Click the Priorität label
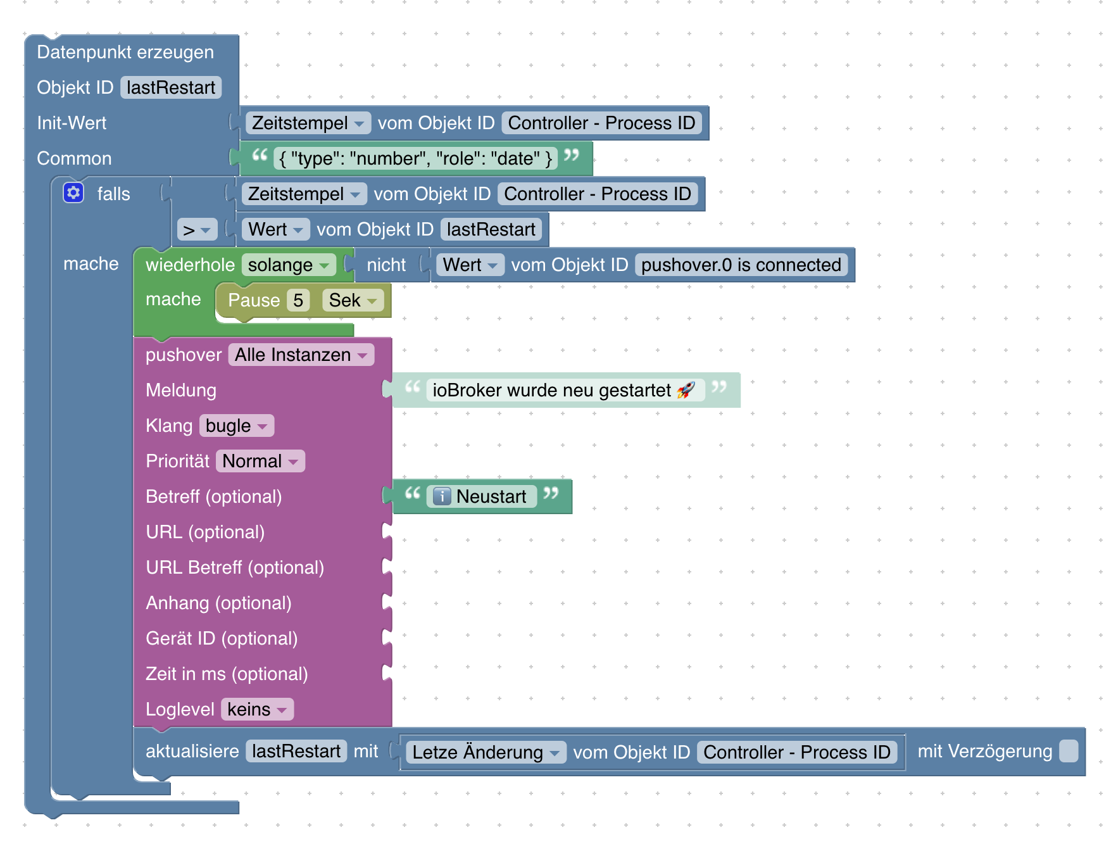 click(177, 461)
